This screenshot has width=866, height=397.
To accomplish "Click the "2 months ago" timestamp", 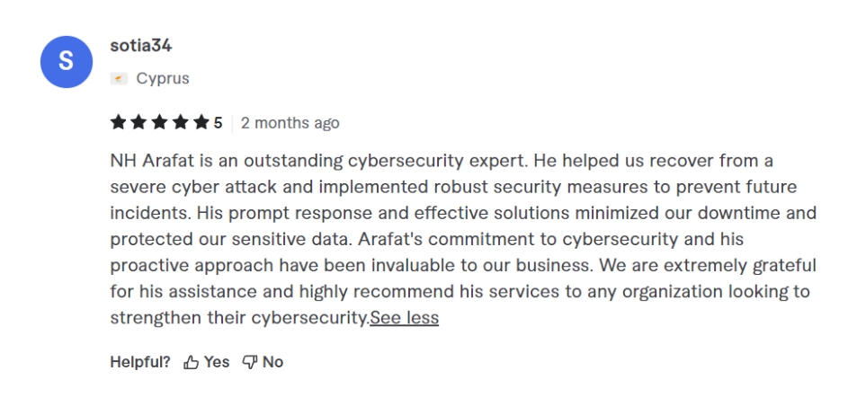I will tap(290, 122).
